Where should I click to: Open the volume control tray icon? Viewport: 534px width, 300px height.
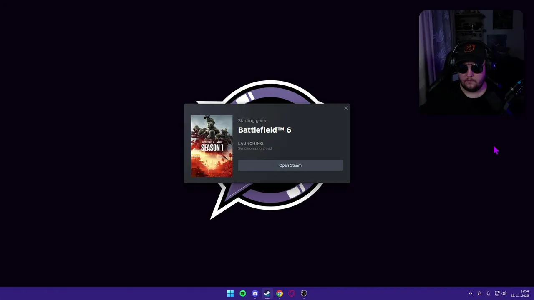[504, 293]
